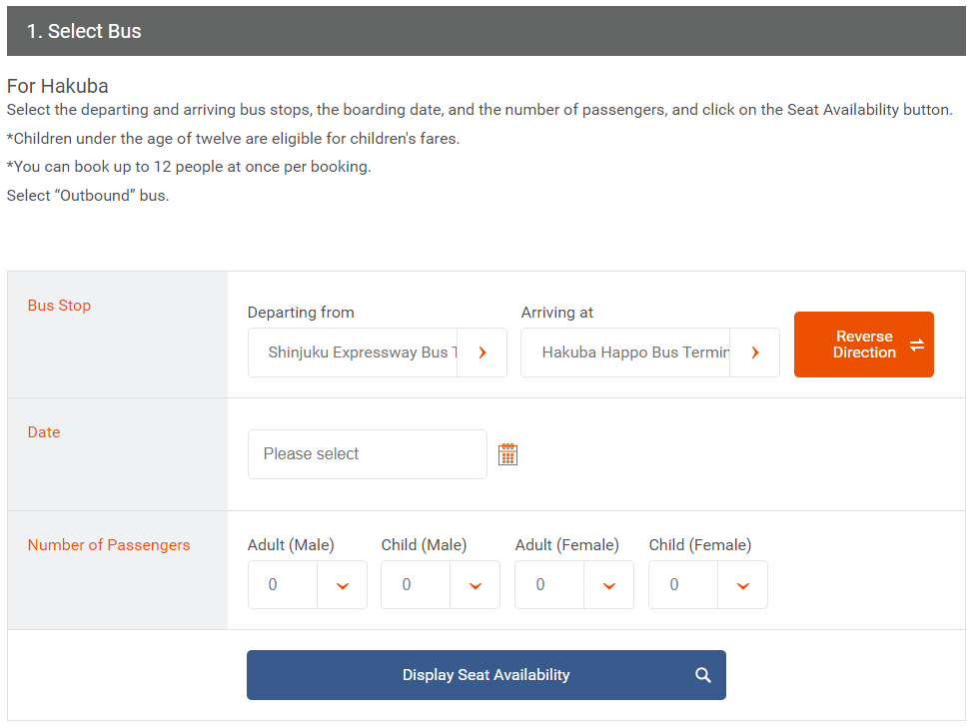Click the Reverse Direction button
This screenshot has width=974, height=726.
pyautogui.click(x=863, y=345)
